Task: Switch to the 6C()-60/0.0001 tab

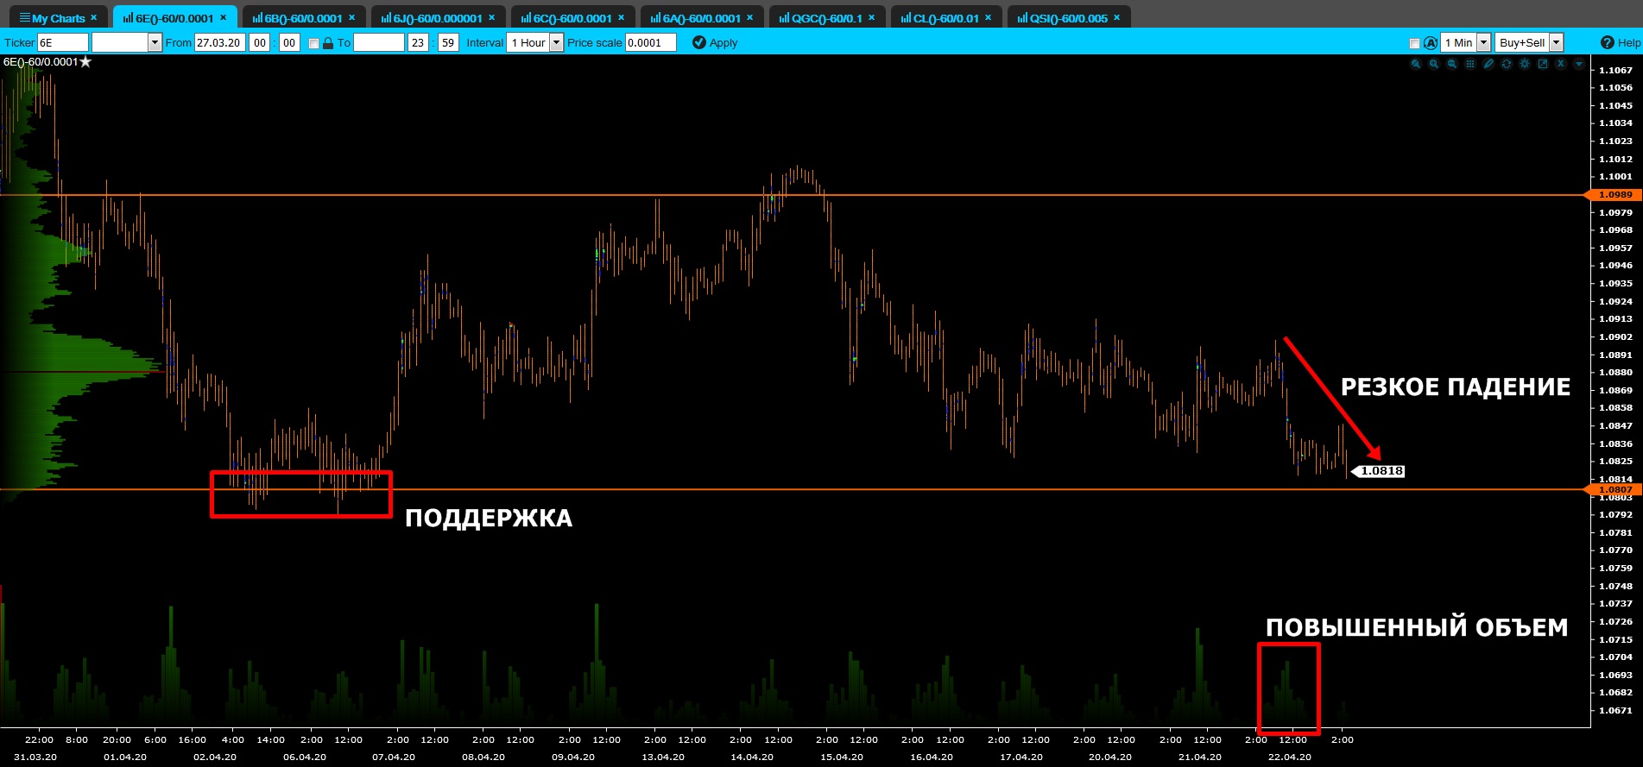Action: click(x=572, y=18)
